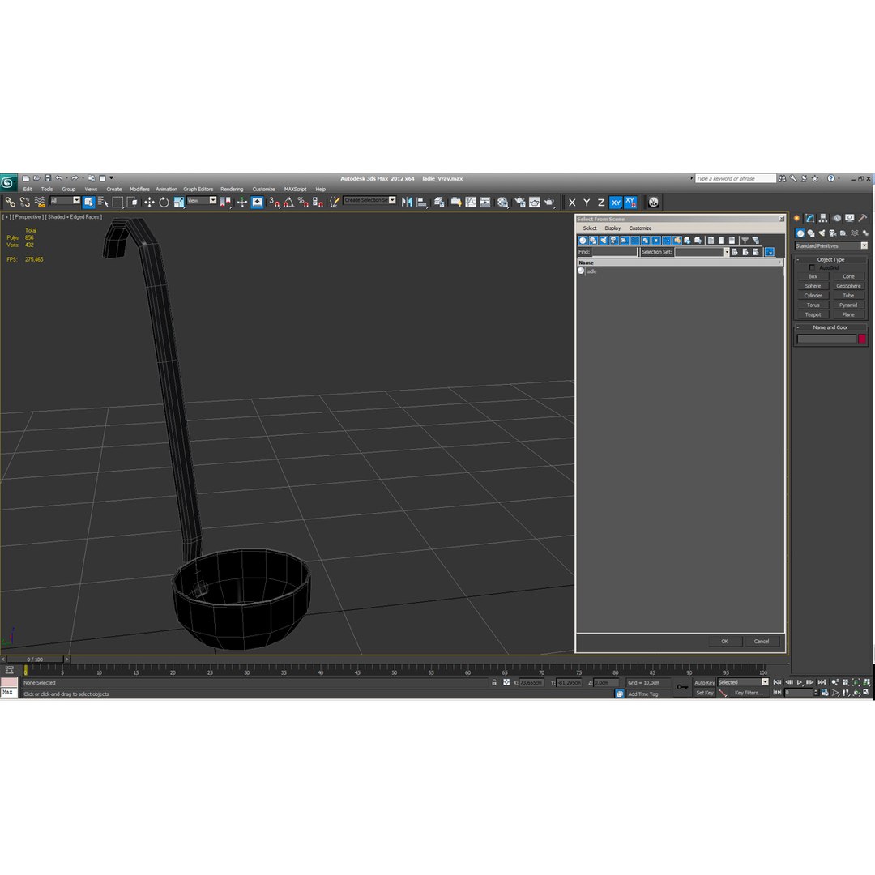Image resolution: width=875 pixels, height=875 pixels.
Task: Open Display menu in Select From Scene
Action: point(612,228)
